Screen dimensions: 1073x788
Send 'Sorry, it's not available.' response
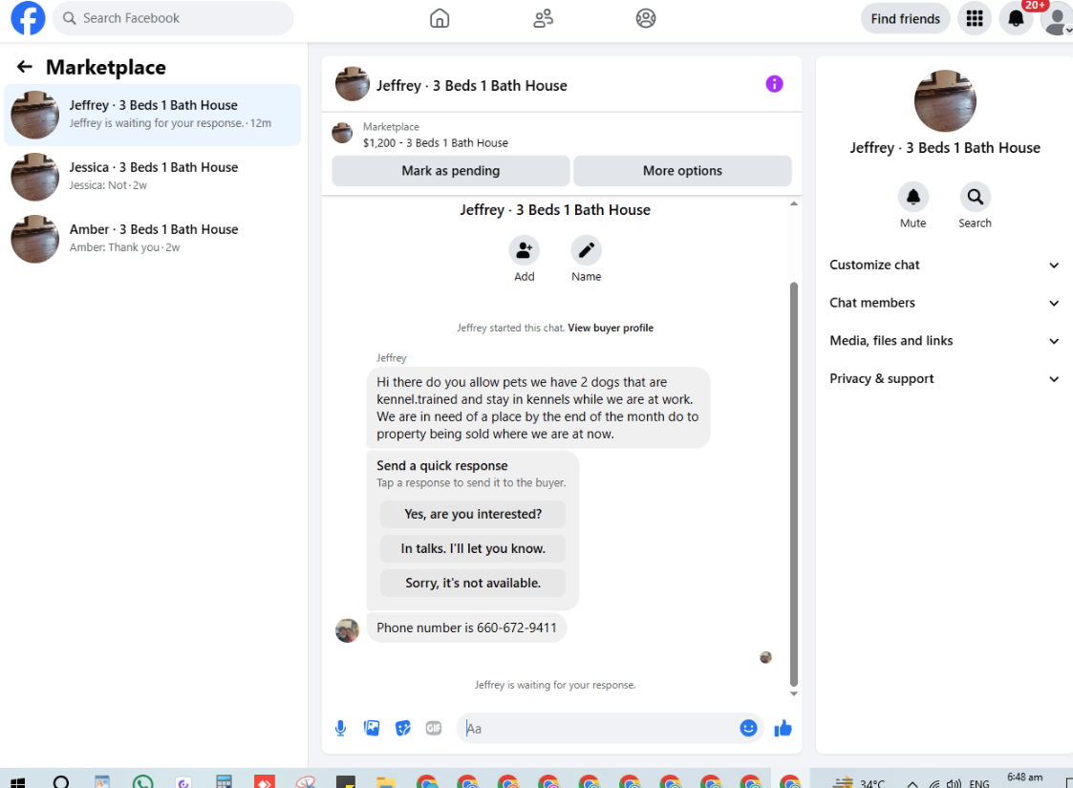[473, 583]
